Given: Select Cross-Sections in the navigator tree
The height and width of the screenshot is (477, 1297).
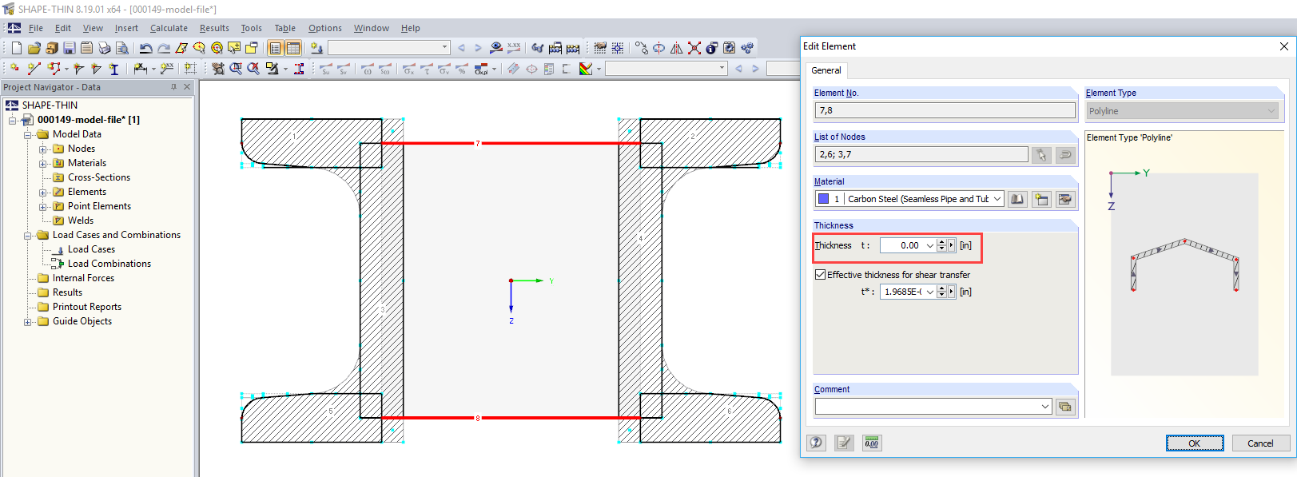Looking at the screenshot, I should 99,177.
